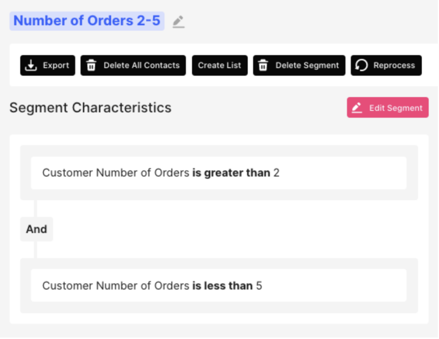The height and width of the screenshot is (339, 439).
Task: Select the less than 5 condition row
Action: (219, 285)
